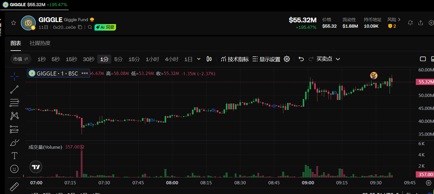Click the crown badge beside Giggle Fund
434x194 pixels.
92,20
